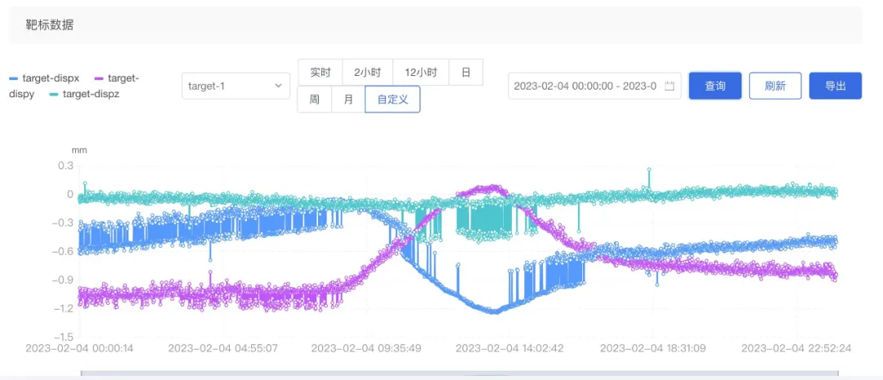Image resolution: width=883 pixels, height=380 pixels.
Task: Click the dispy peak near 14:02:42 on chart
Action: [492, 188]
